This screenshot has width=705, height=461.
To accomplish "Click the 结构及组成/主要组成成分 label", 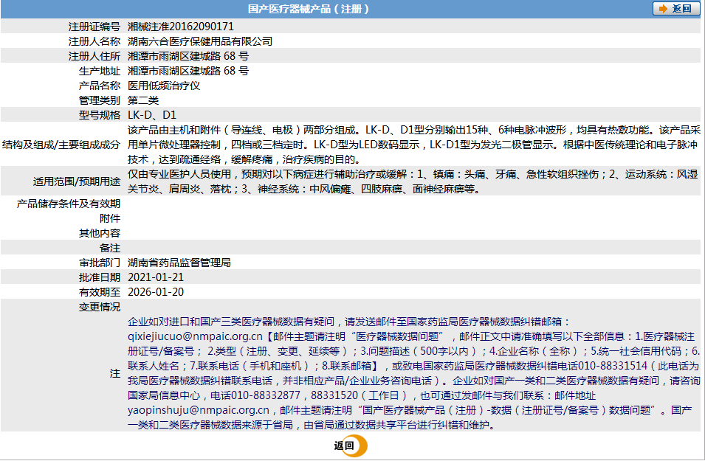I will coord(61,145).
